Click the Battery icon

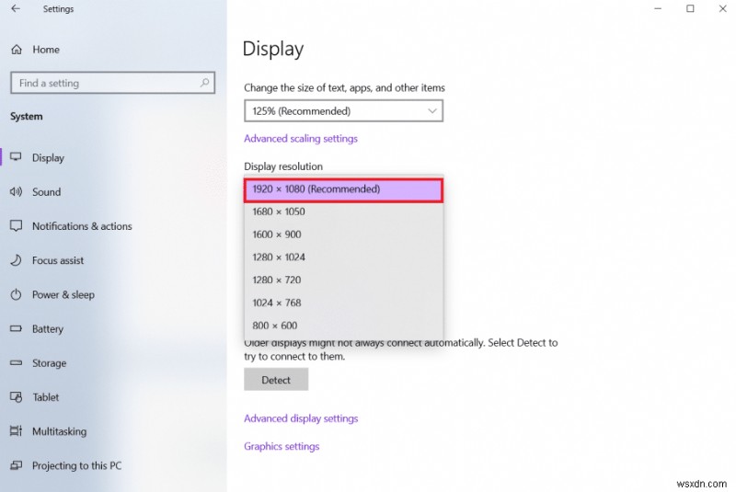point(16,328)
